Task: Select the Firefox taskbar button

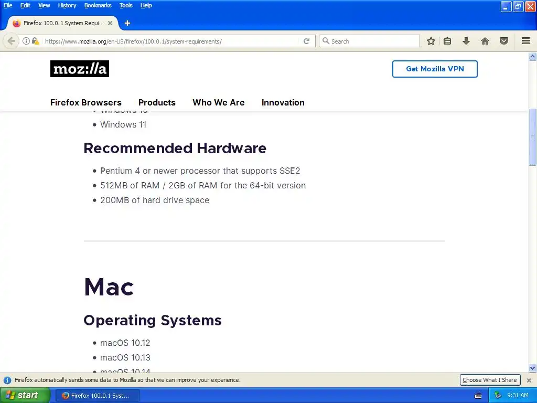Action: pos(98,396)
